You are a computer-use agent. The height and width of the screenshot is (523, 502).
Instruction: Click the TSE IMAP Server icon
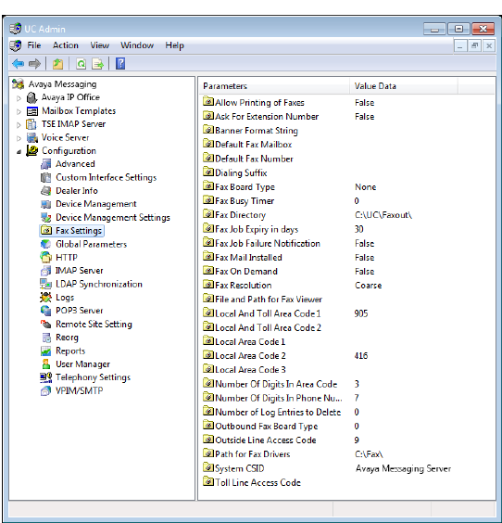[x=31, y=124]
